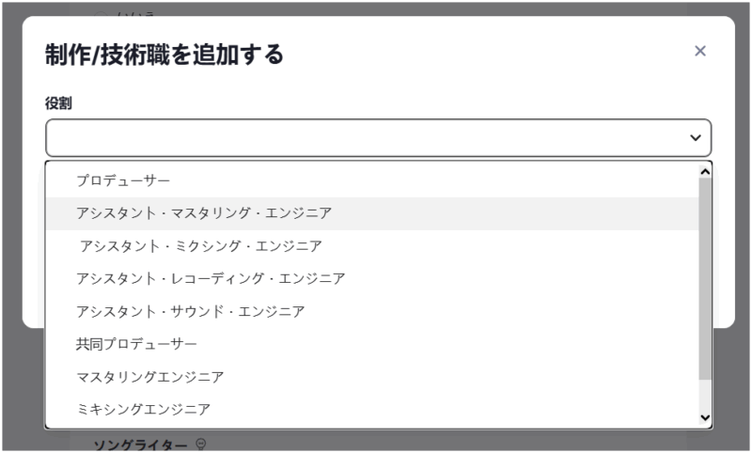Choose アシスタント・マスタリング・エンジニア option

pos(204,212)
